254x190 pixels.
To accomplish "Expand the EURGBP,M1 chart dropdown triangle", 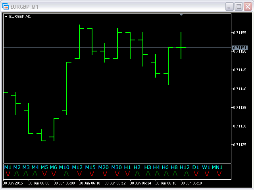I will 6,17.
